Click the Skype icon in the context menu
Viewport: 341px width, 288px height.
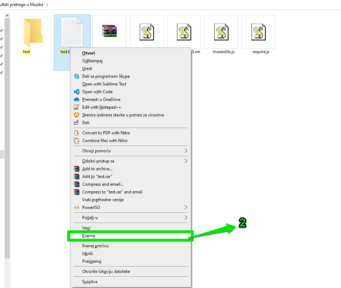click(77, 76)
